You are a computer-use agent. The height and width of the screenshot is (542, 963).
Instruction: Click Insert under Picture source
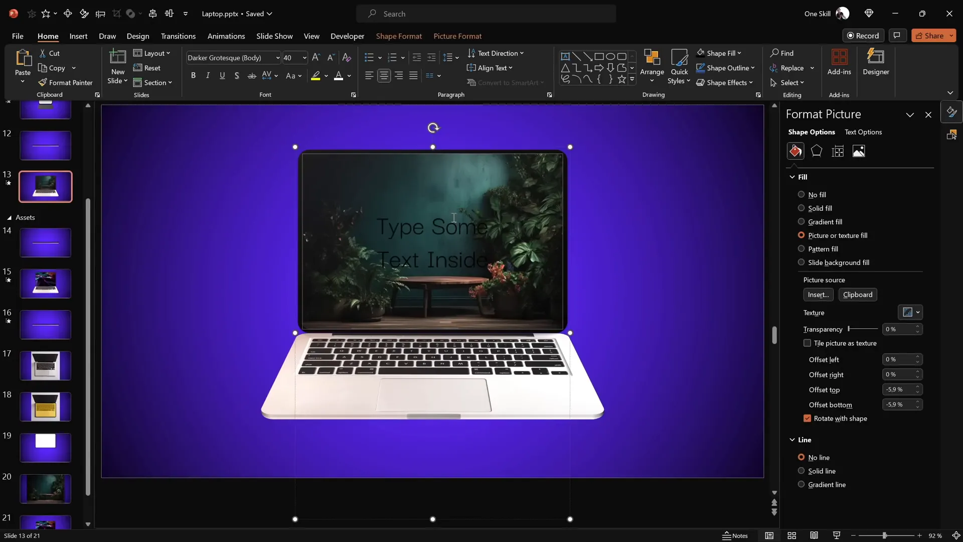tap(819, 295)
